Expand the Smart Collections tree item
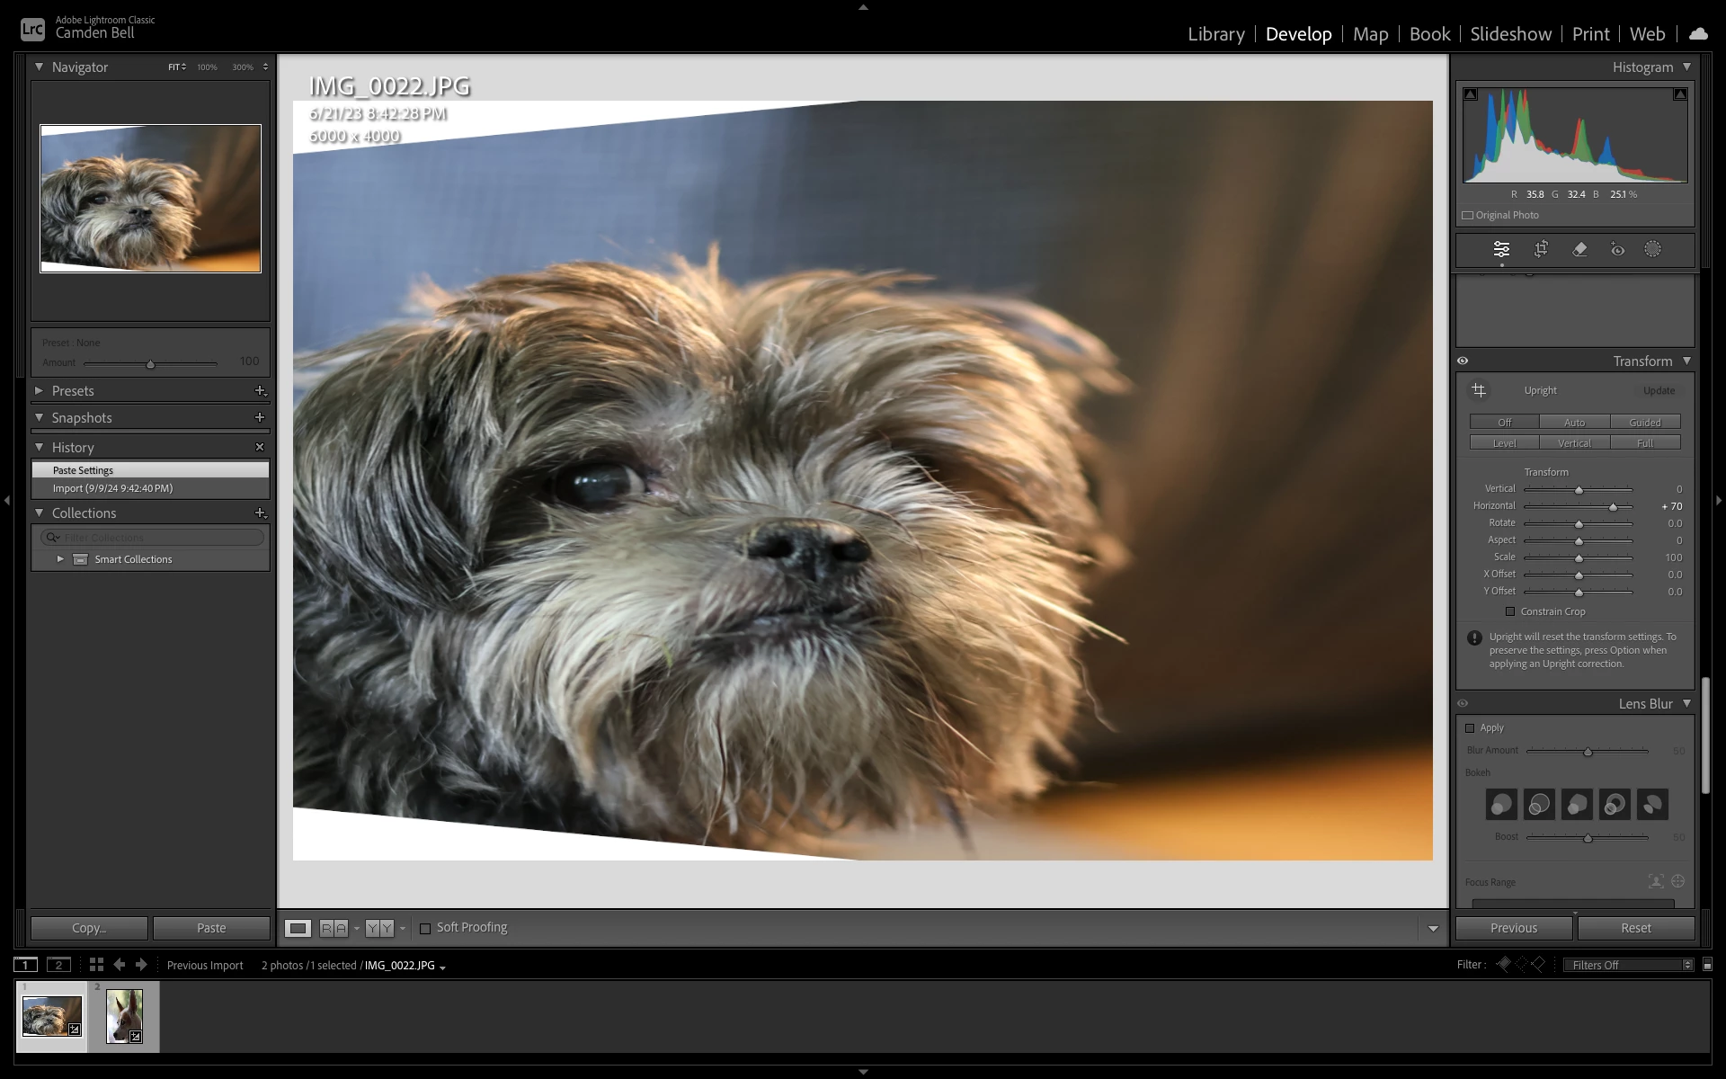The width and height of the screenshot is (1726, 1079). click(x=60, y=559)
